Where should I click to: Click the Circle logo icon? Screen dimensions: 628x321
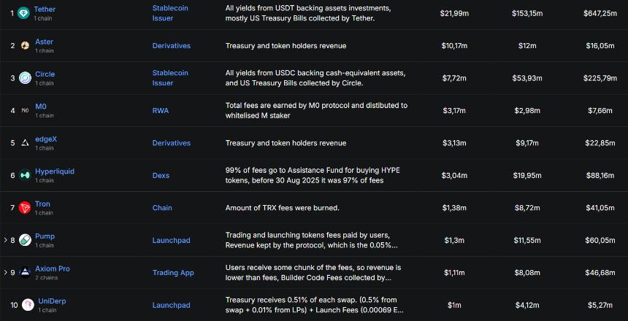tap(25, 78)
